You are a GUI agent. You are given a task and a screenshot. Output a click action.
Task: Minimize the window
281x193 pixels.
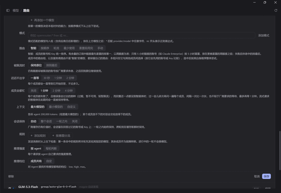coord(254,3)
